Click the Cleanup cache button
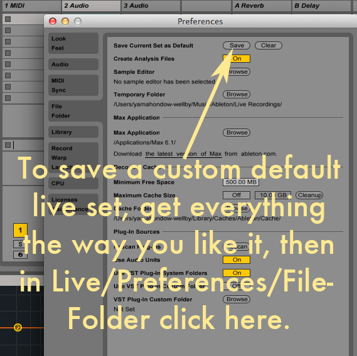Screen dimensions: 357x356 point(309,195)
